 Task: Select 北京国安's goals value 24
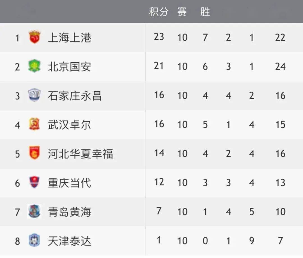coord(280,67)
